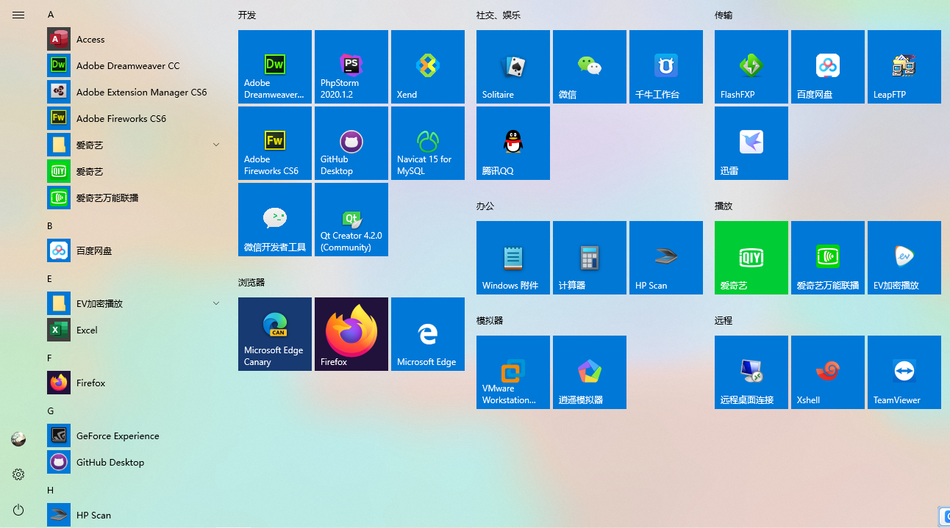
Task: Open VMware Workstation tile
Action: tap(513, 372)
